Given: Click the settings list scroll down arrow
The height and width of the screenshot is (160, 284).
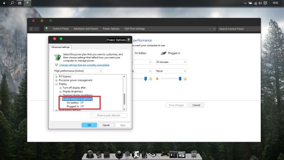Looking at the screenshot, I should tap(124, 109).
